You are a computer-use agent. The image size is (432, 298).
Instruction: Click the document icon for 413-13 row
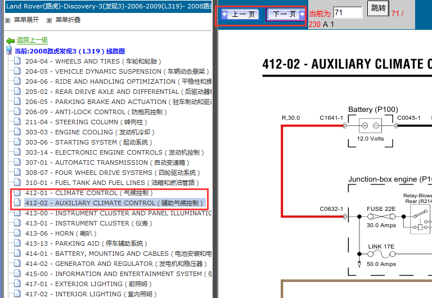[17, 243]
